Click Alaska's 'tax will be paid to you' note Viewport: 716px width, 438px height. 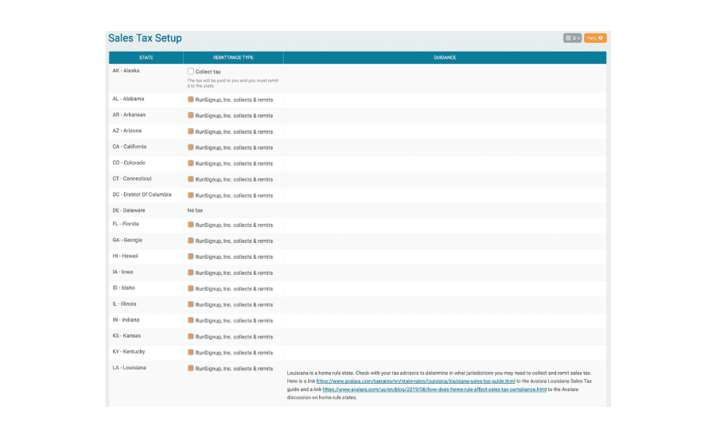[232, 83]
